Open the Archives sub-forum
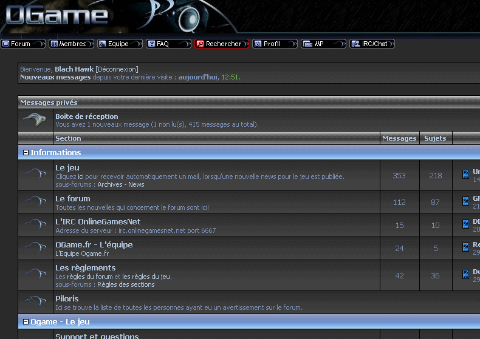The height and width of the screenshot is (339, 480). [x=109, y=184]
